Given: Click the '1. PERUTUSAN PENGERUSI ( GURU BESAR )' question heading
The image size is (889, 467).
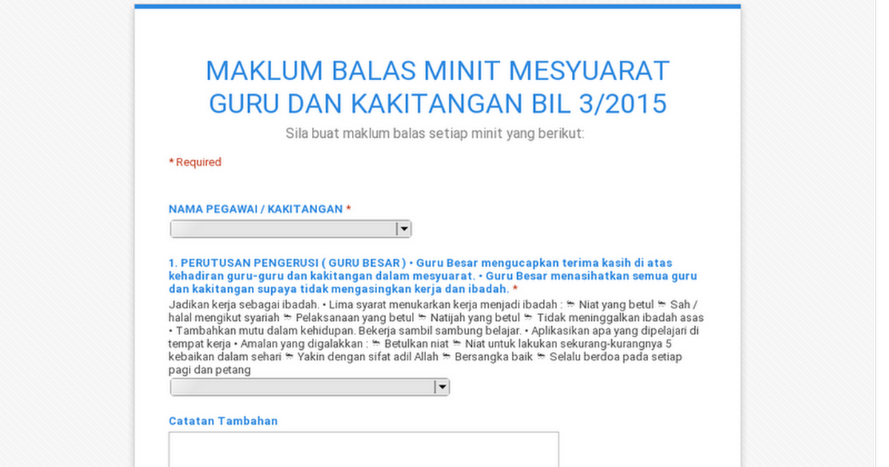Looking at the screenshot, I should coord(433,276).
